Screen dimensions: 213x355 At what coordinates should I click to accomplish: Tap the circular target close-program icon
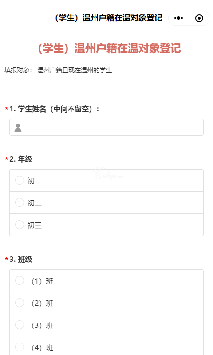[x=199, y=18]
